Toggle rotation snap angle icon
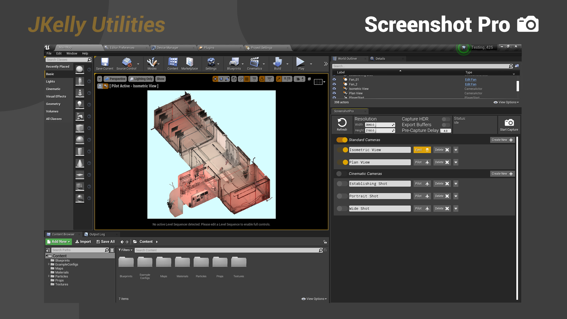 point(262,79)
